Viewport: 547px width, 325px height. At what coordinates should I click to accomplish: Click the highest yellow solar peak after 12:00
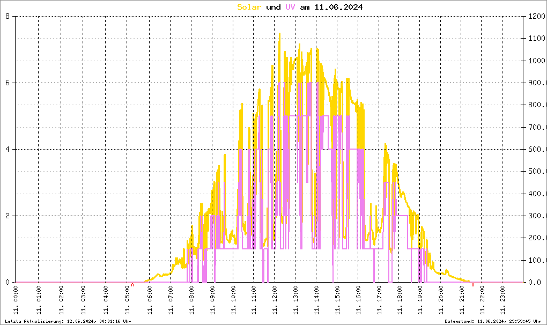pyautogui.click(x=279, y=34)
